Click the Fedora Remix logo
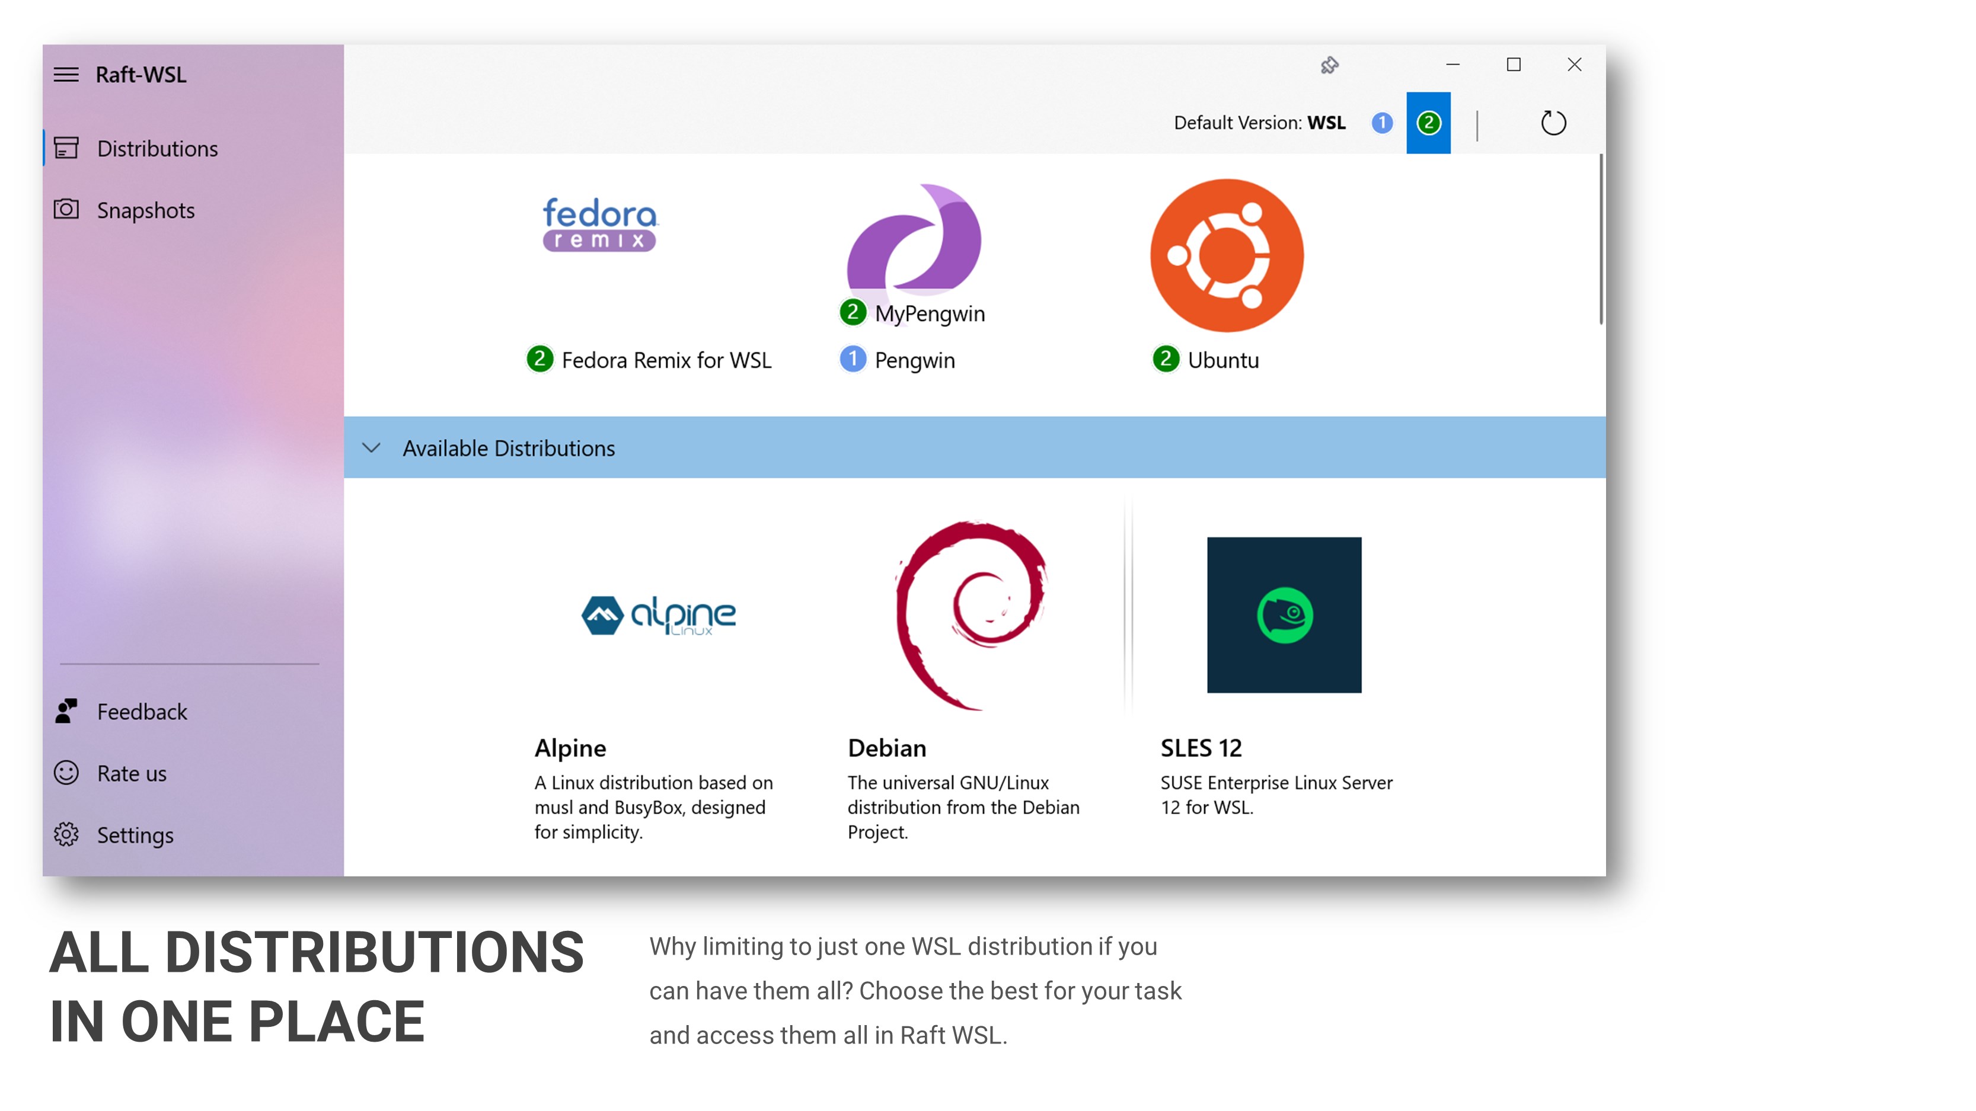This screenshot has height=1111, width=1976. point(599,224)
